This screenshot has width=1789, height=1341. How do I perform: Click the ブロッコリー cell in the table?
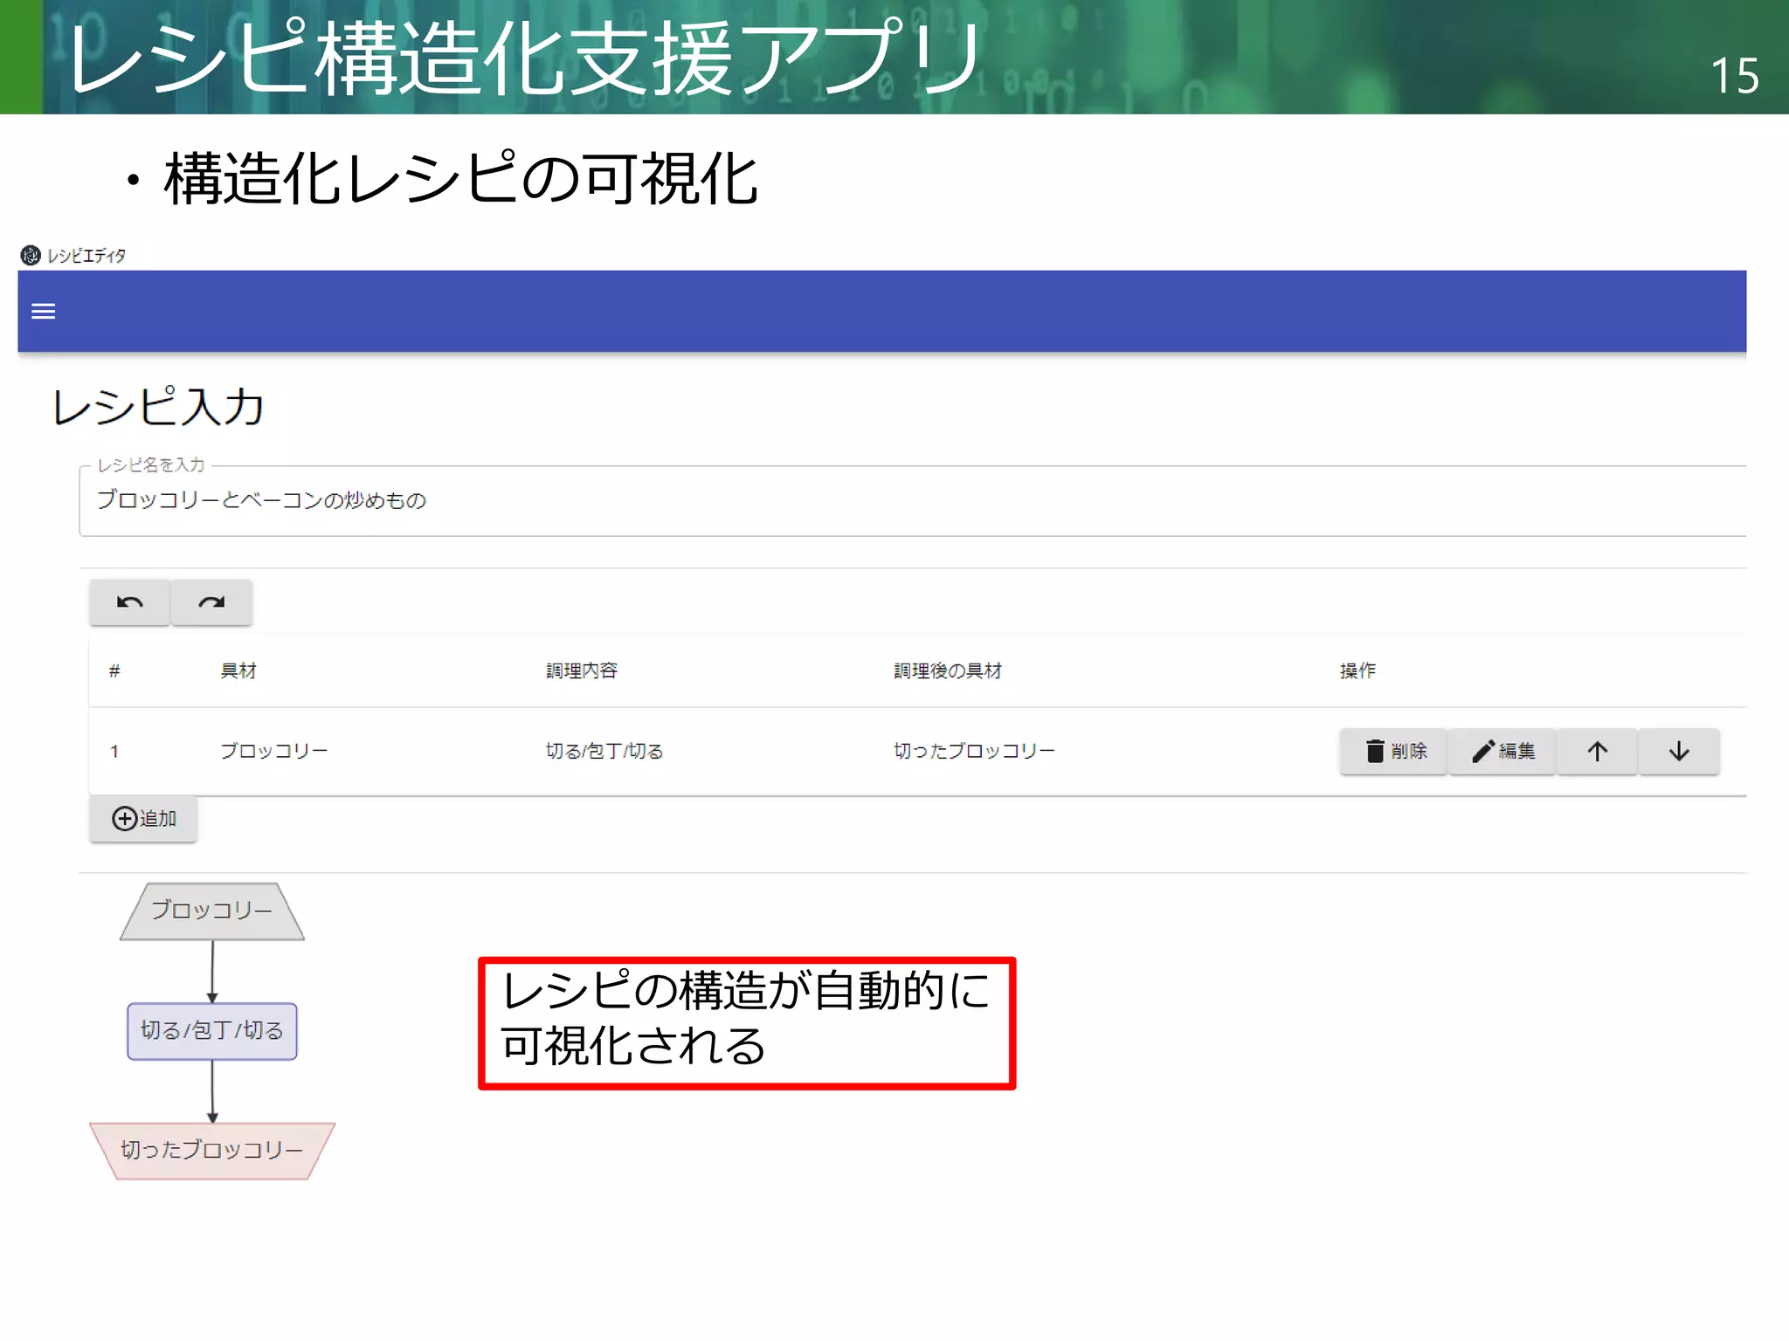pyautogui.click(x=274, y=751)
